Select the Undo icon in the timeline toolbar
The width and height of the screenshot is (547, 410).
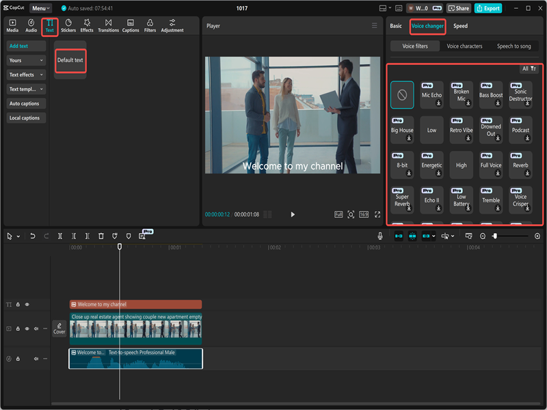(x=32, y=236)
